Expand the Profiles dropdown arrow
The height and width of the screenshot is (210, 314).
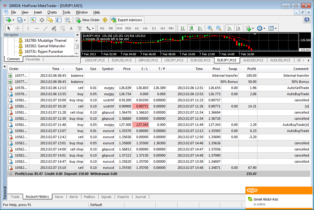click(25, 20)
